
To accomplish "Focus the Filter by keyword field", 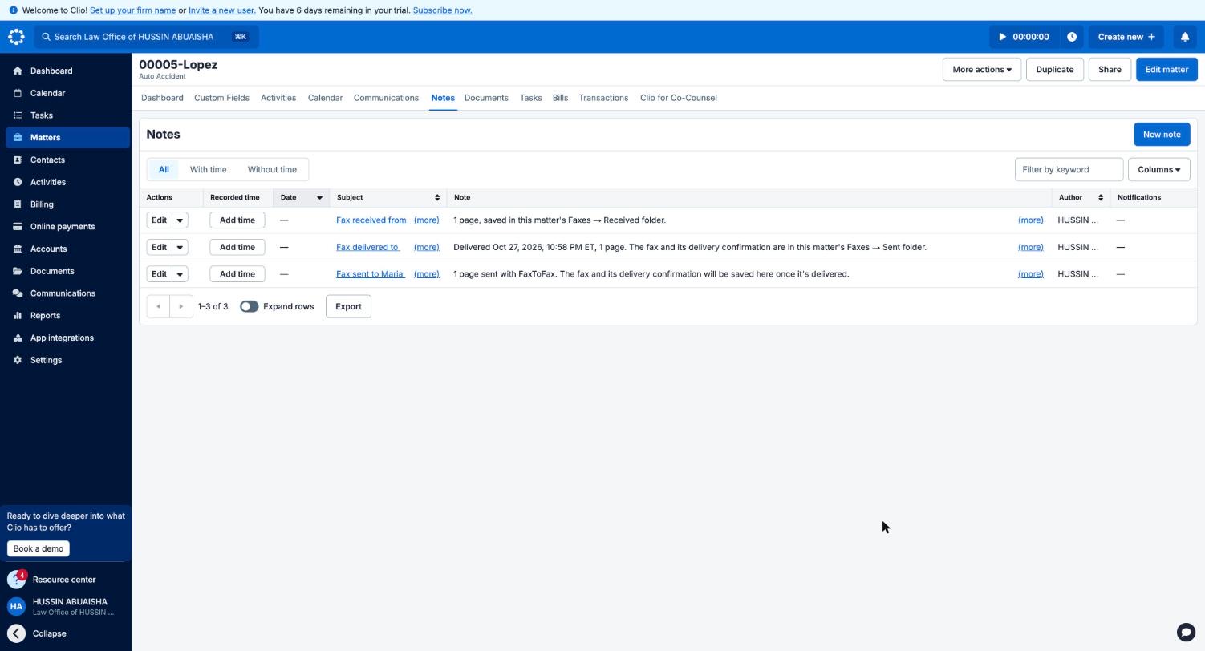I will click(x=1069, y=169).
